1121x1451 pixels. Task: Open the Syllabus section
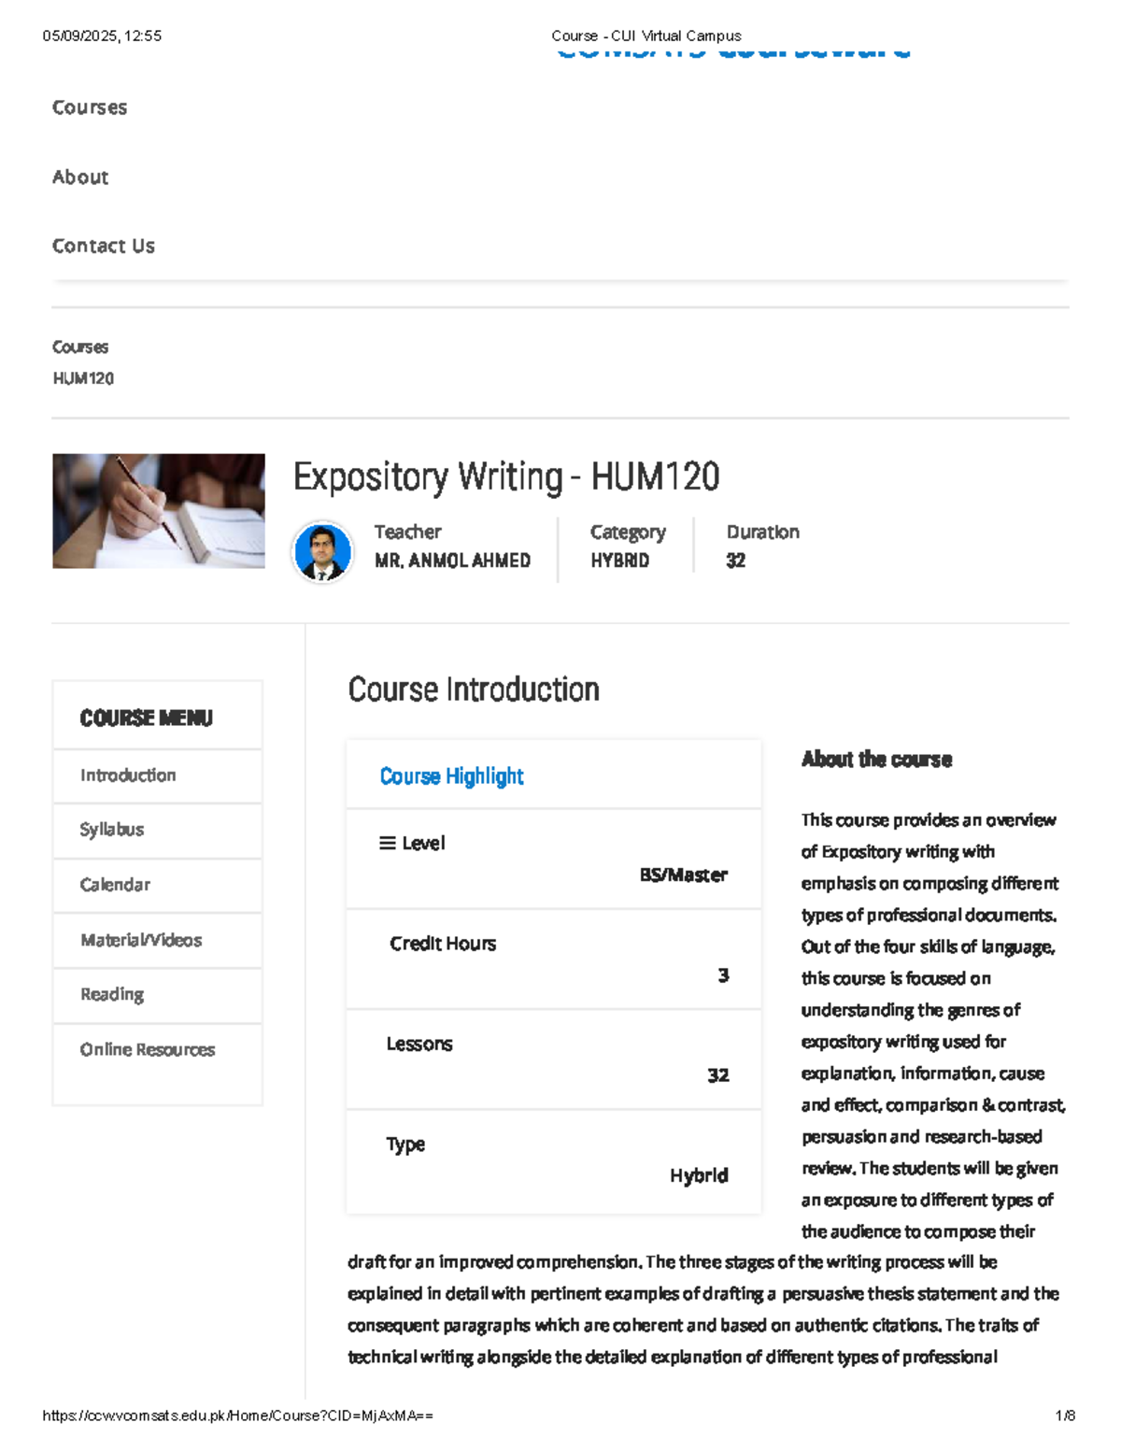(x=112, y=830)
